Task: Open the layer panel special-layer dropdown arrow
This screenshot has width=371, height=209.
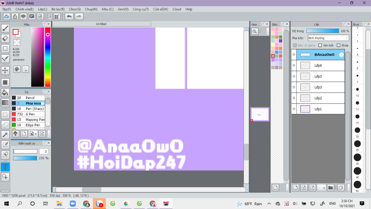Action: (x=324, y=188)
